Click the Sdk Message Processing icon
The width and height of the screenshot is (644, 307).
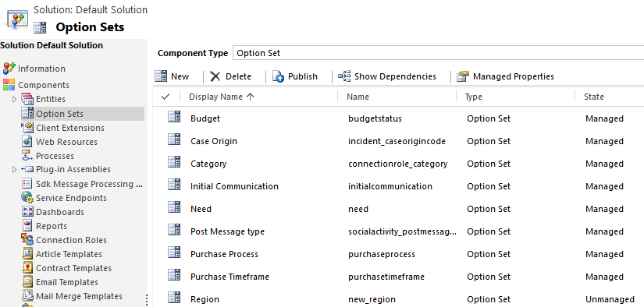27,184
